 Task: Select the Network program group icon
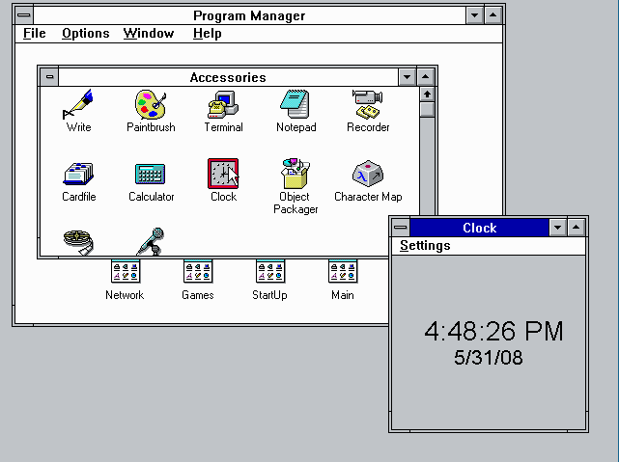[126, 271]
